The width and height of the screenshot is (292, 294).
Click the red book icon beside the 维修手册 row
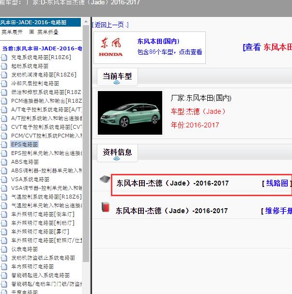[x=106, y=207]
